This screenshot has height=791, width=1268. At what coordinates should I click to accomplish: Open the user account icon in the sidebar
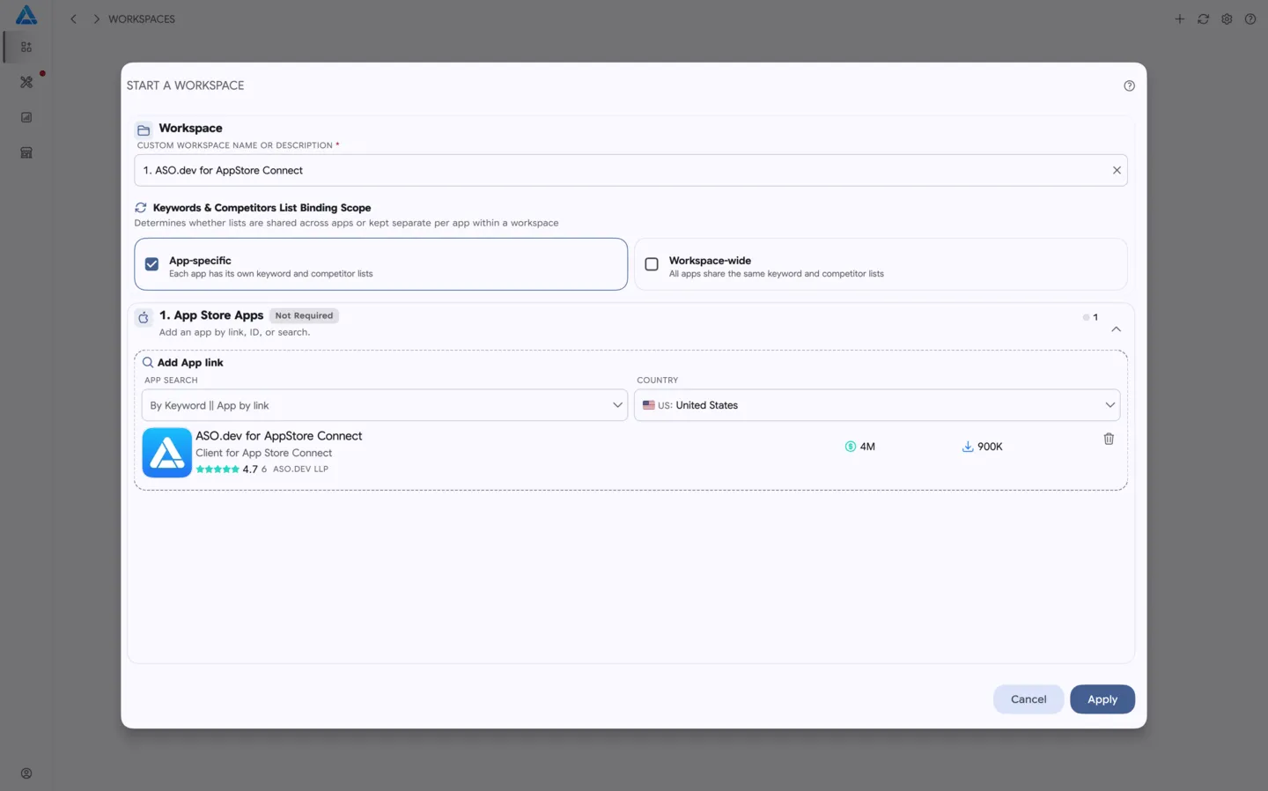[x=26, y=773]
